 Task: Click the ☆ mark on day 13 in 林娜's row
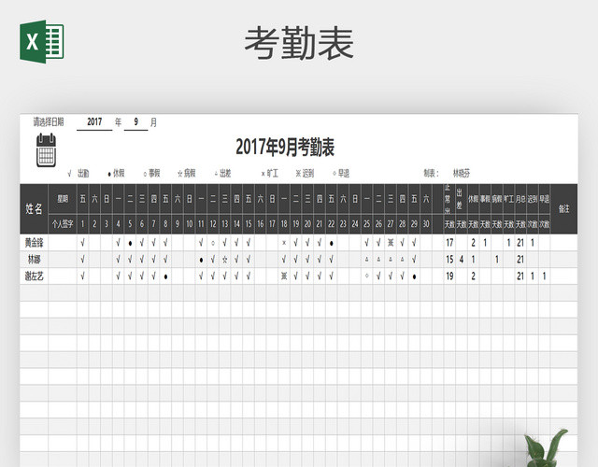click(x=225, y=260)
